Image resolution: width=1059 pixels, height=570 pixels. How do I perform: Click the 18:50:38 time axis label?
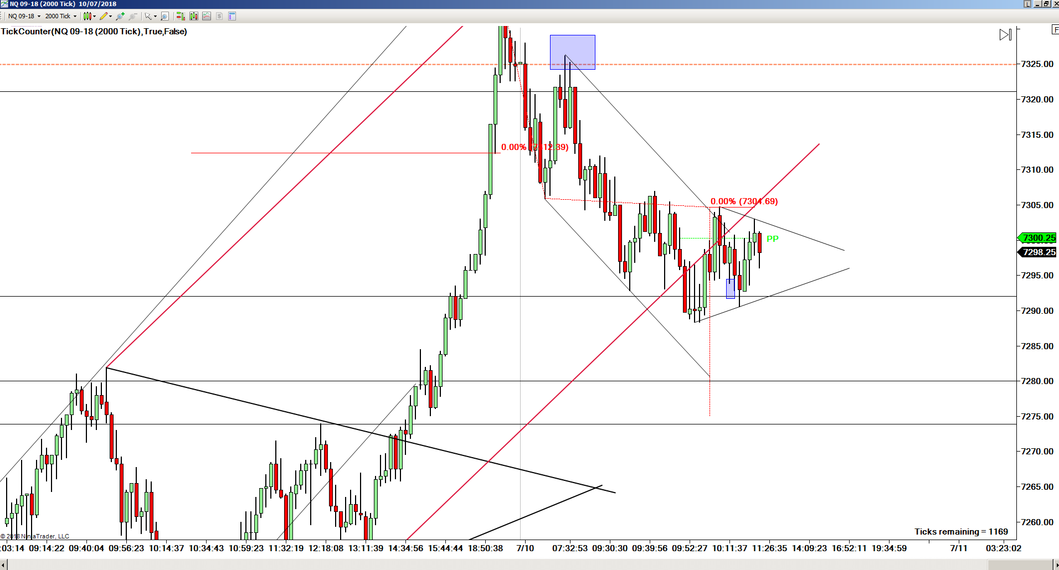pos(486,548)
